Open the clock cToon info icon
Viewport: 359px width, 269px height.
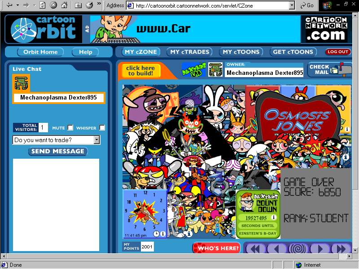[x=162, y=234]
